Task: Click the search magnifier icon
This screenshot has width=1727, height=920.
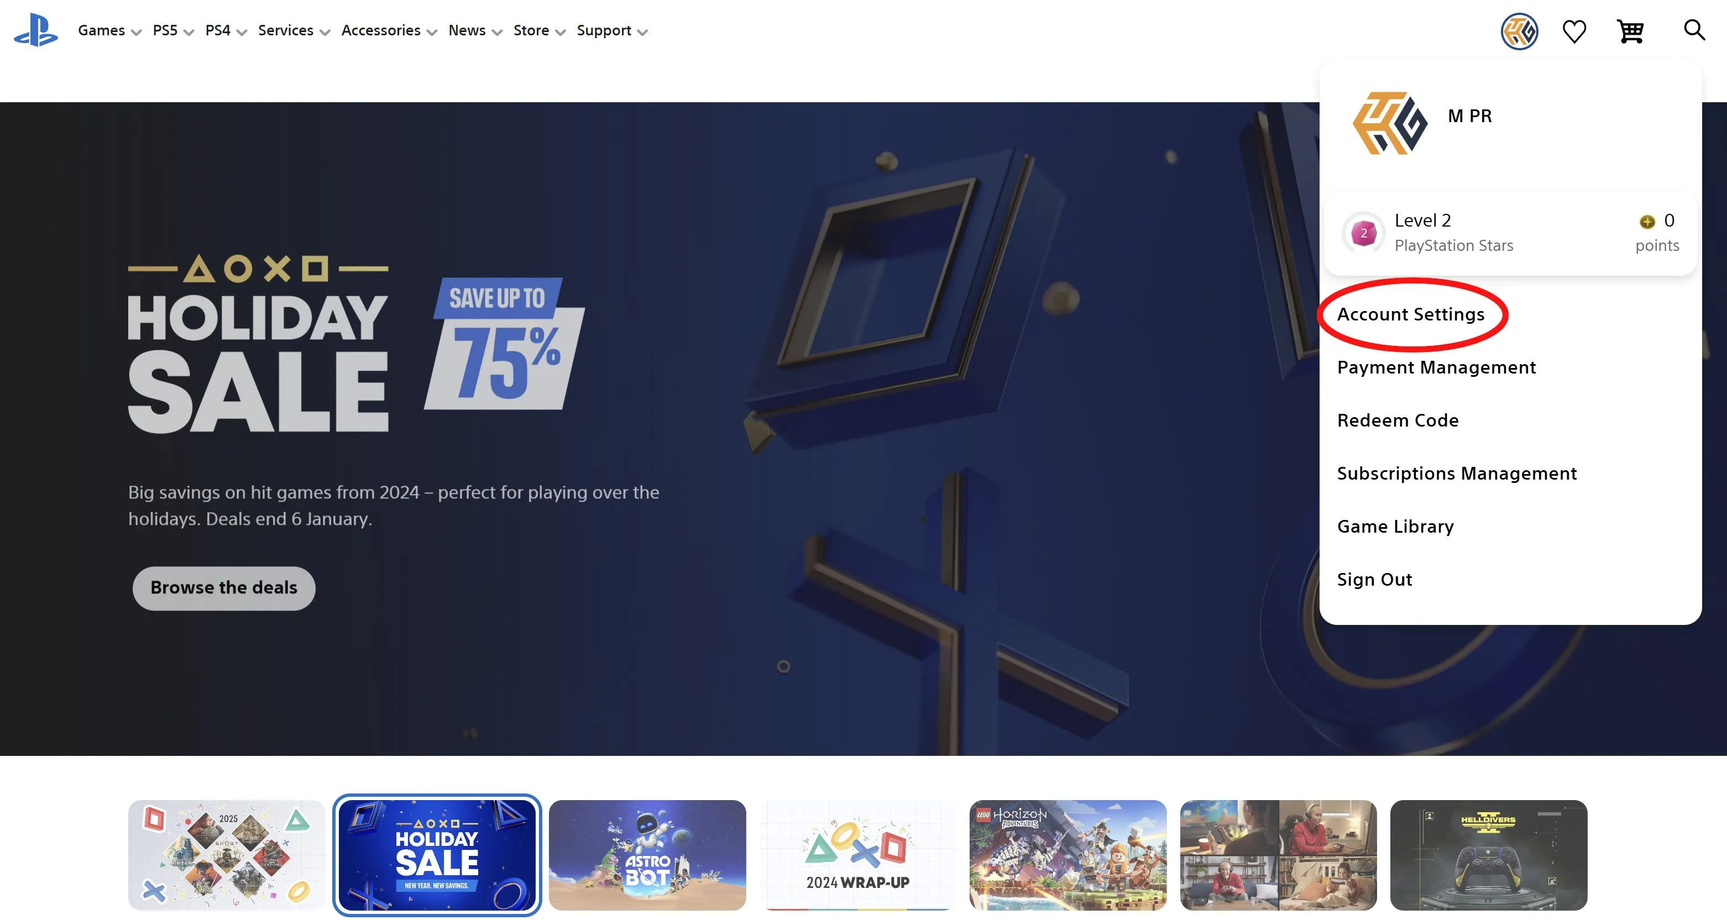Action: (x=1694, y=29)
